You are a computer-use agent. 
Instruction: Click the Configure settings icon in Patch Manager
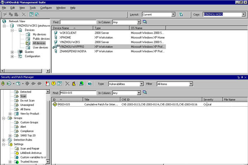[x=18, y=84]
